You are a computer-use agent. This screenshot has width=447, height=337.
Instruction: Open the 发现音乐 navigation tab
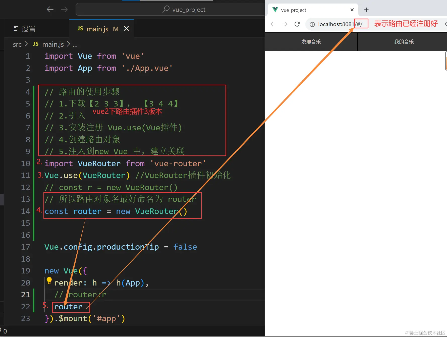pyautogui.click(x=311, y=42)
